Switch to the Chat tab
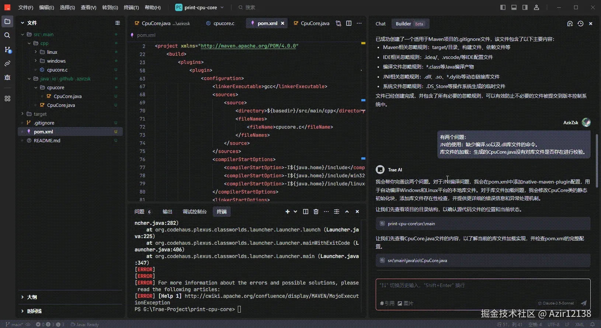The width and height of the screenshot is (601, 328). [x=381, y=24]
